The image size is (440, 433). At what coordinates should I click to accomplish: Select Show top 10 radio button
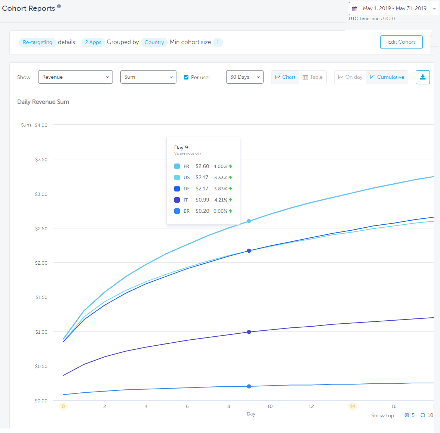(x=423, y=415)
